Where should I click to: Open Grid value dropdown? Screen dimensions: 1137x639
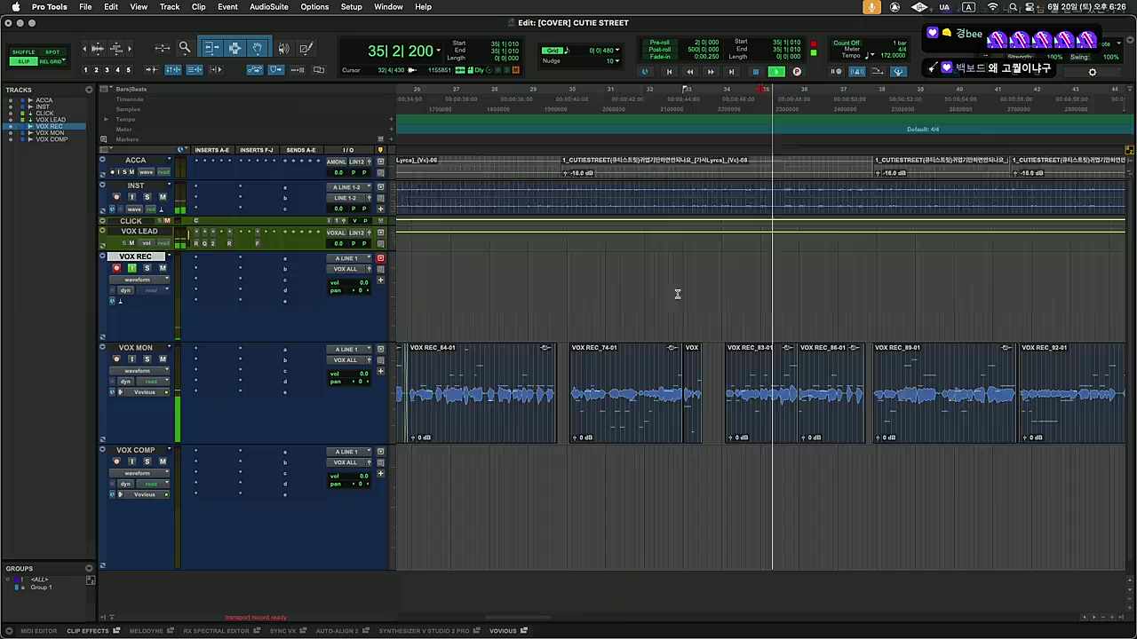point(617,51)
